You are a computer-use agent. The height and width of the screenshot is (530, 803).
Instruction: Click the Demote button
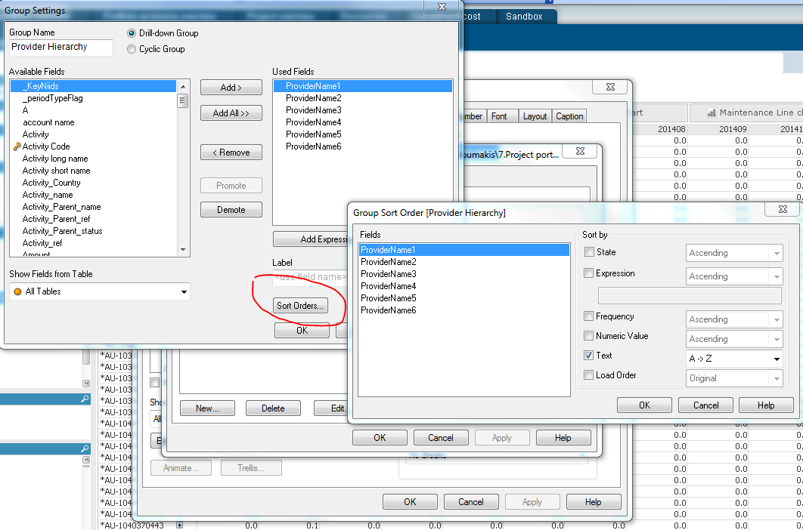pyautogui.click(x=231, y=210)
